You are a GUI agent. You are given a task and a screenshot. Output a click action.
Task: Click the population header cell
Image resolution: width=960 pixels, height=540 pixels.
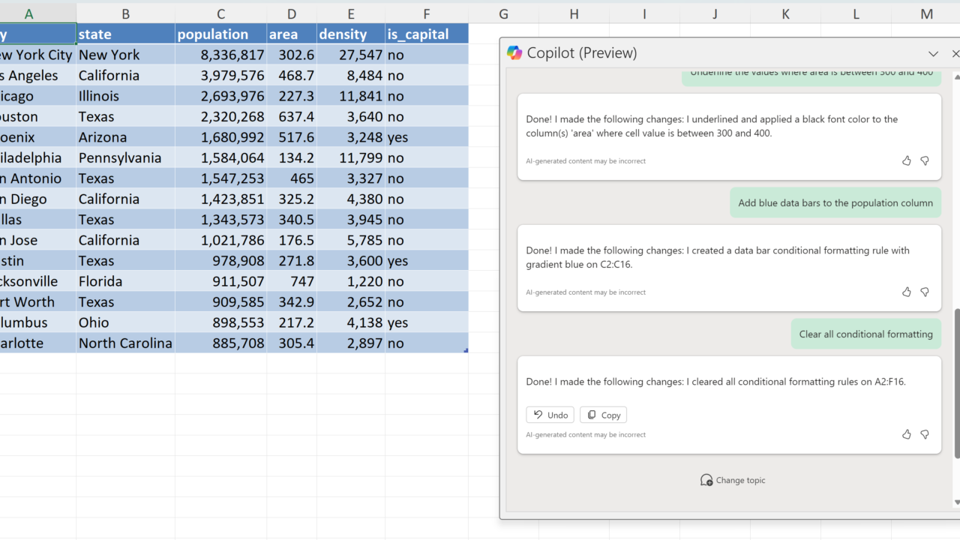coord(220,34)
